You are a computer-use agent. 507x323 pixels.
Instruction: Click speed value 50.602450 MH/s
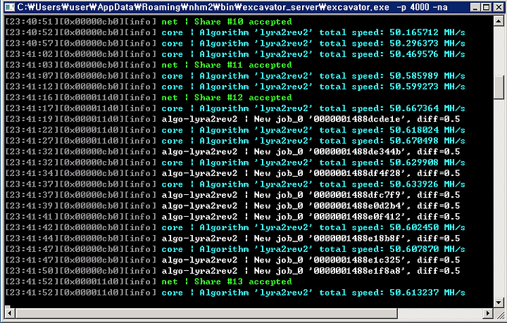point(427,227)
